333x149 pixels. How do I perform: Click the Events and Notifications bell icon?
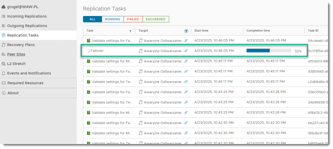pyautogui.click(x=4, y=73)
